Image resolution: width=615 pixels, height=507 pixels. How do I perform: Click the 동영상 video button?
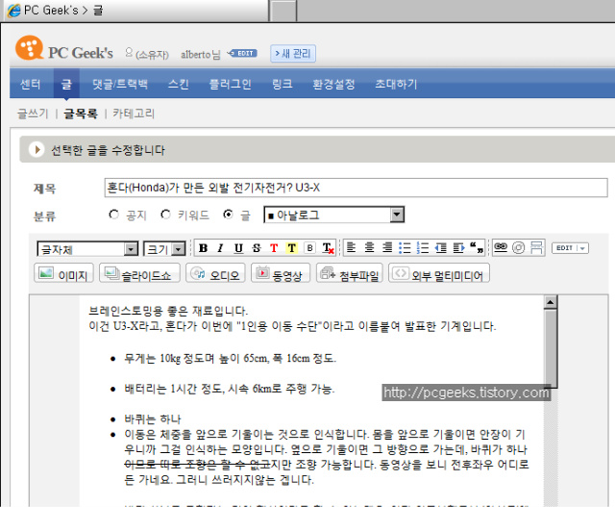[281, 273]
